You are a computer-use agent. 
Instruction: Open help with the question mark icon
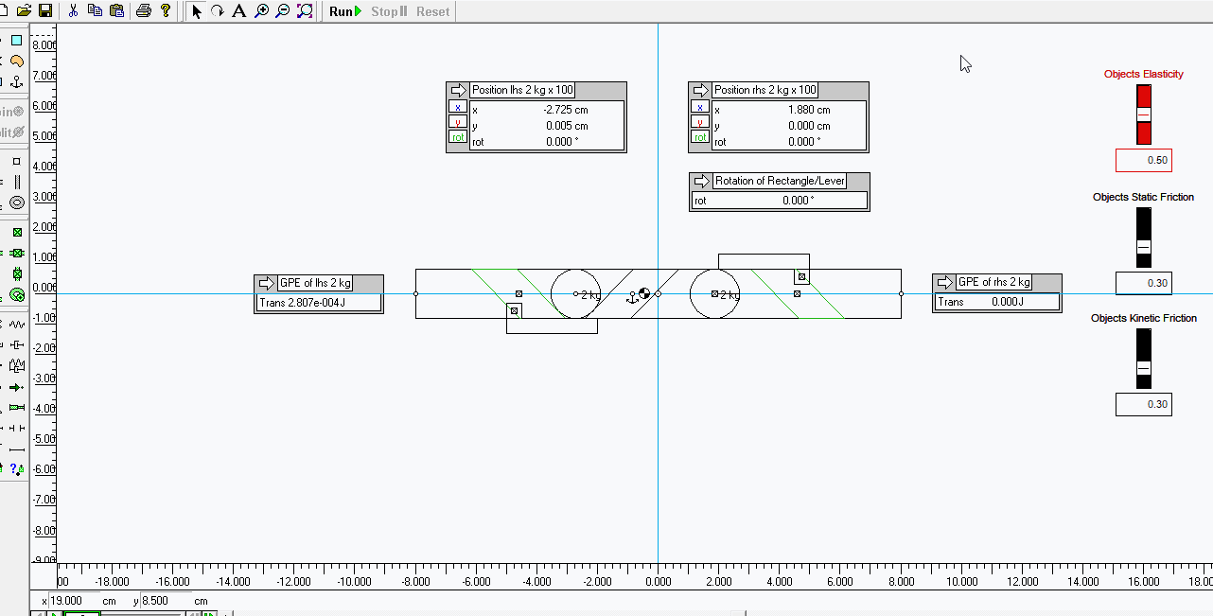[166, 11]
